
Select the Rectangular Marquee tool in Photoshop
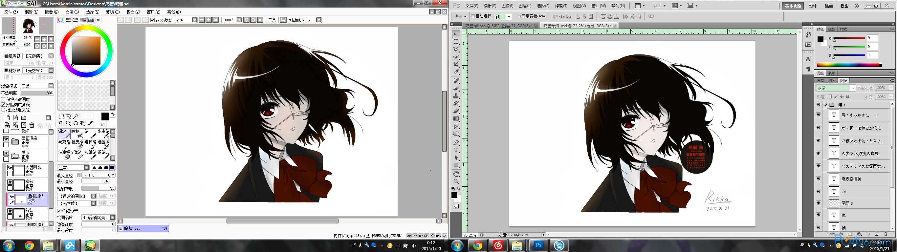[456, 42]
